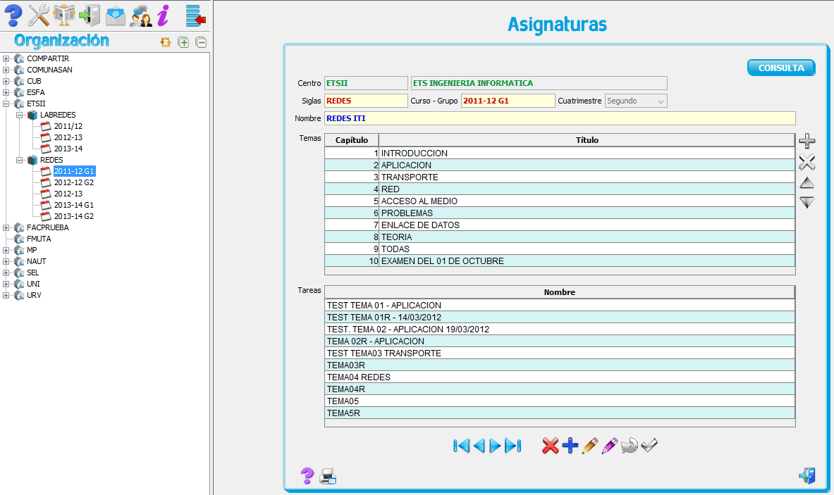Move selected tema down with arrow
Screen dimensions: 834x495
tap(807, 203)
